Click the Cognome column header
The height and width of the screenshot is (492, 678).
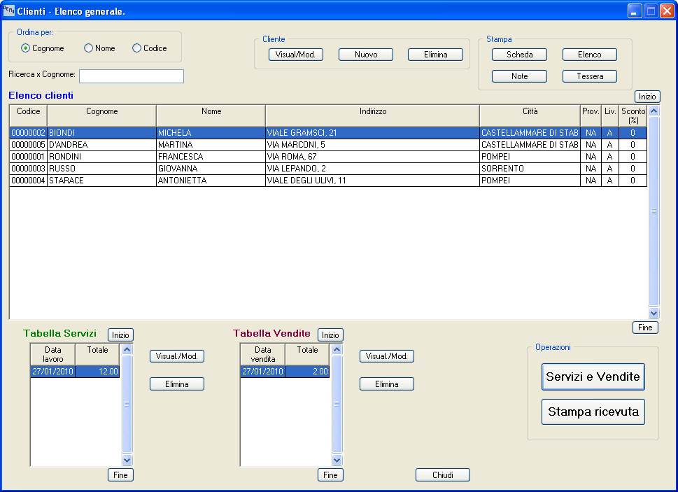point(101,115)
